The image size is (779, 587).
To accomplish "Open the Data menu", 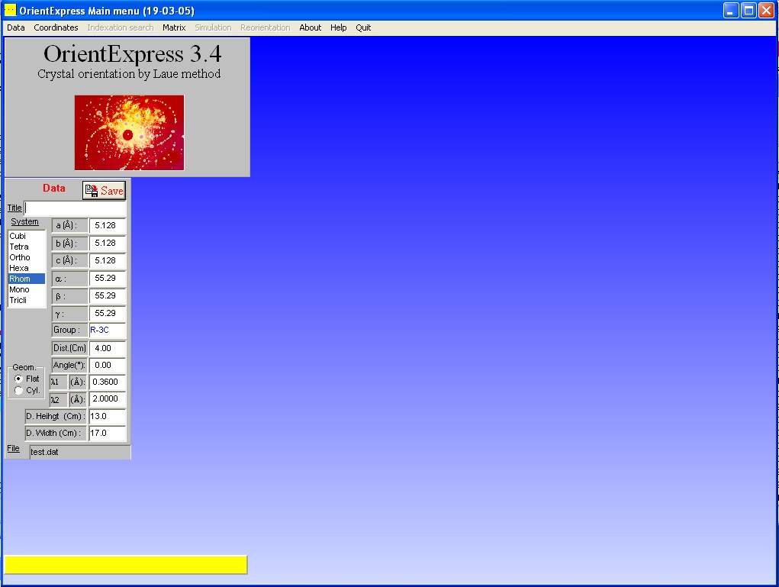I will click(16, 27).
